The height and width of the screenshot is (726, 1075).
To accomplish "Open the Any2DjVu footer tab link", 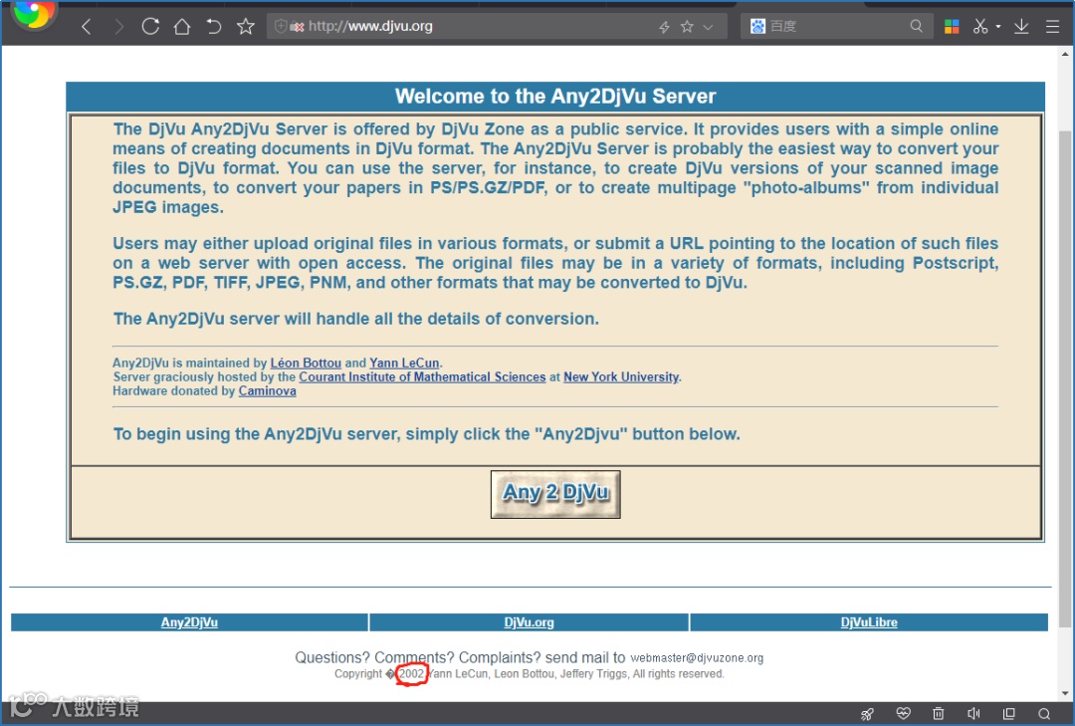I will click(189, 622).
